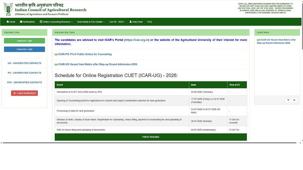Click the news scroll down chevron
303x170 pixels.
coord(288,100)
